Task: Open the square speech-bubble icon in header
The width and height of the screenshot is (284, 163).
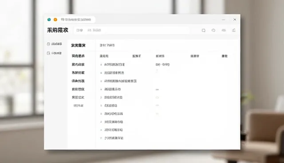Action: [203, 31]
